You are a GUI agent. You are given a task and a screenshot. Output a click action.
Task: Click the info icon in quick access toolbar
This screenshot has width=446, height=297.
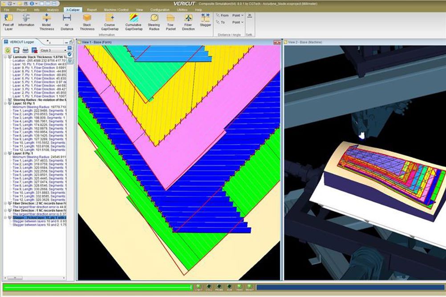pyautogui.click(x=32, y=4)
